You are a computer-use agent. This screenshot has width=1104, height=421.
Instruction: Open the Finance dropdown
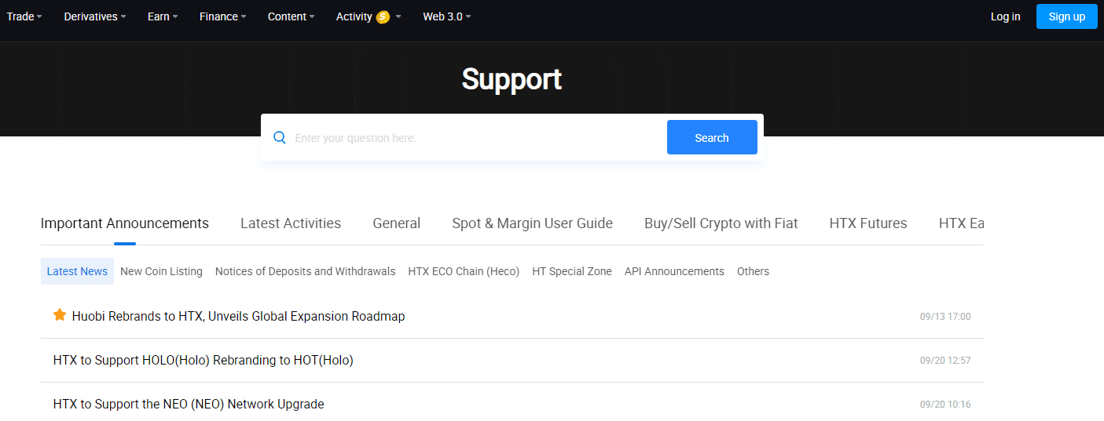tap(222, 16)
